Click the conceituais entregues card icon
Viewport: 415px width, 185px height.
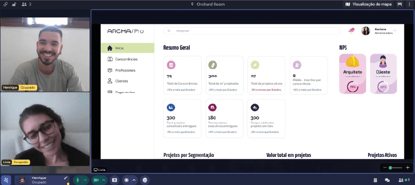click(171, 107)
